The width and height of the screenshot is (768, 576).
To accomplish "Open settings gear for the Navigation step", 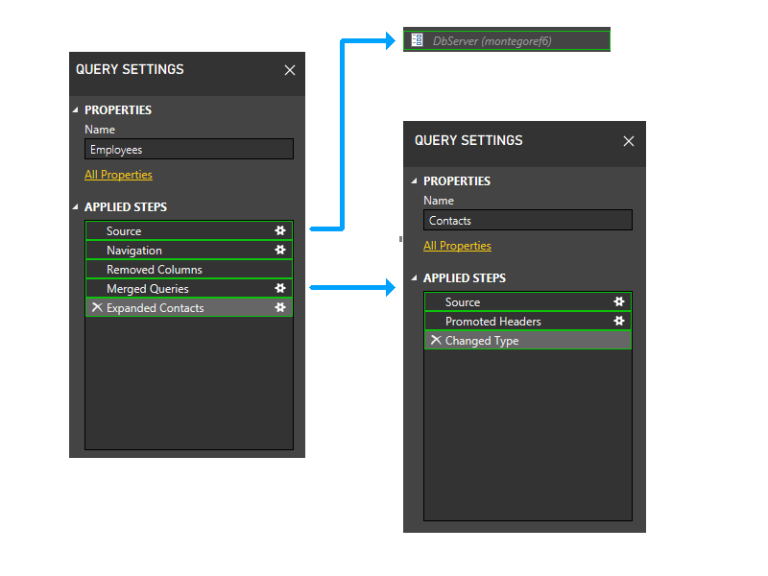I will [x=281, y=250].
